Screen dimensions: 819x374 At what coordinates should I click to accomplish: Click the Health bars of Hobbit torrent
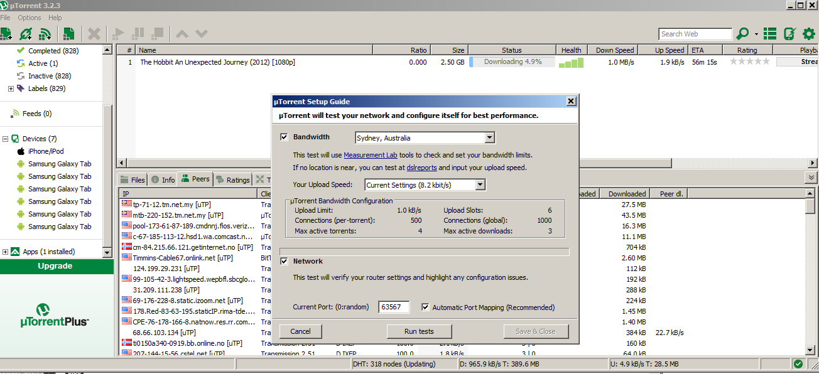(572, 62)
